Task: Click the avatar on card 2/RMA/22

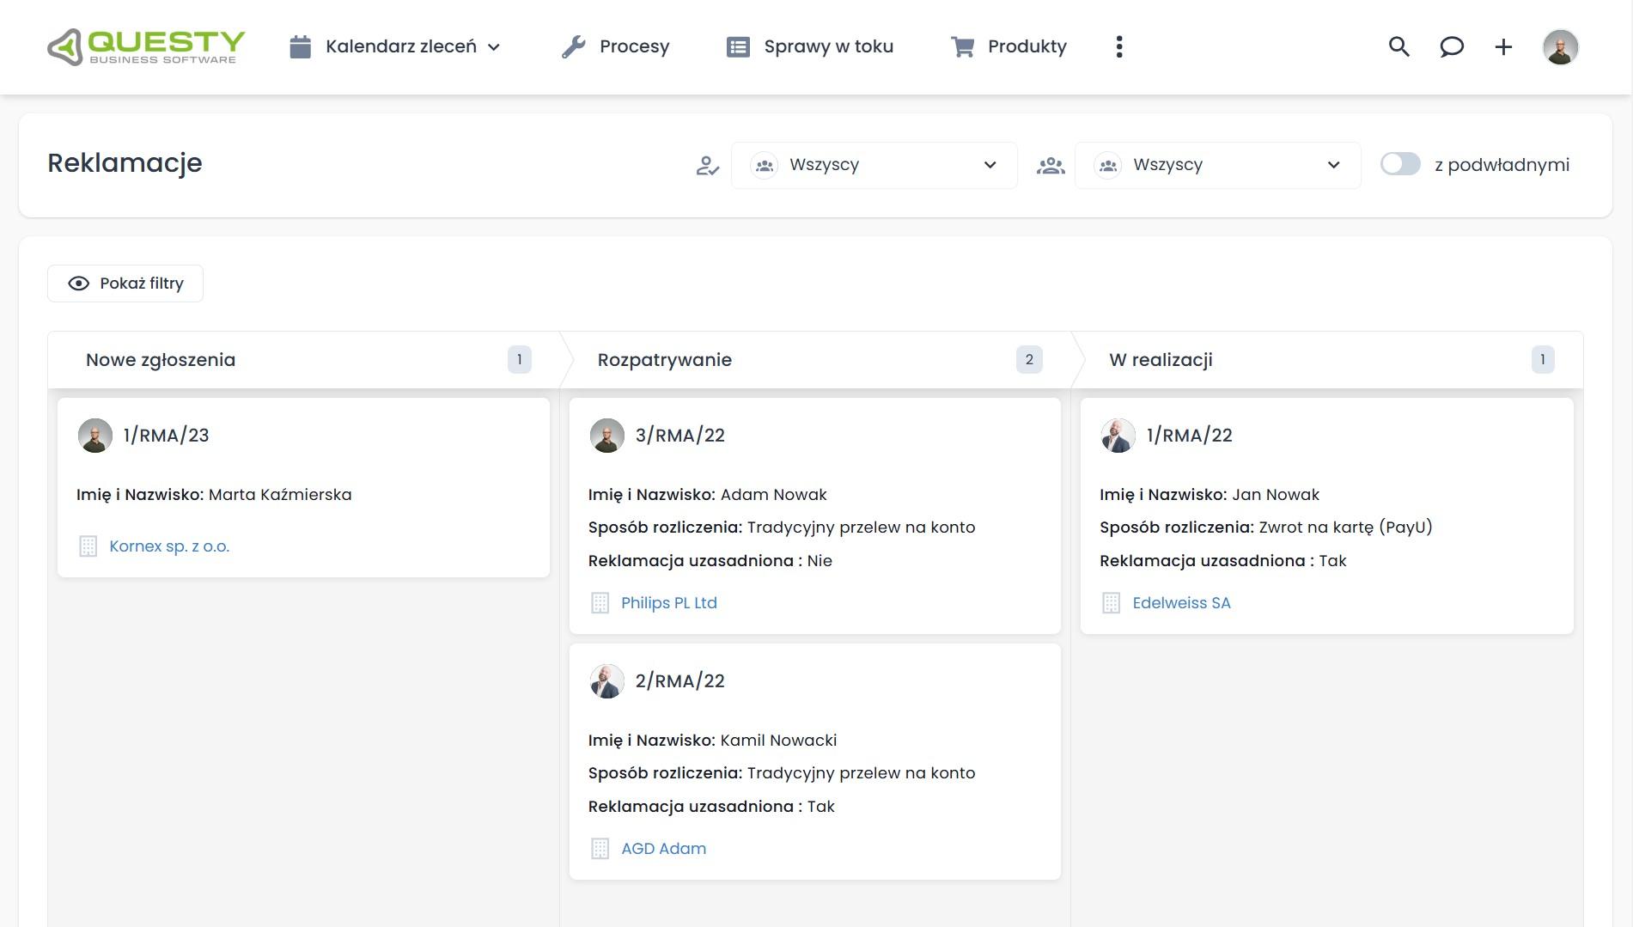Action: 606,681
